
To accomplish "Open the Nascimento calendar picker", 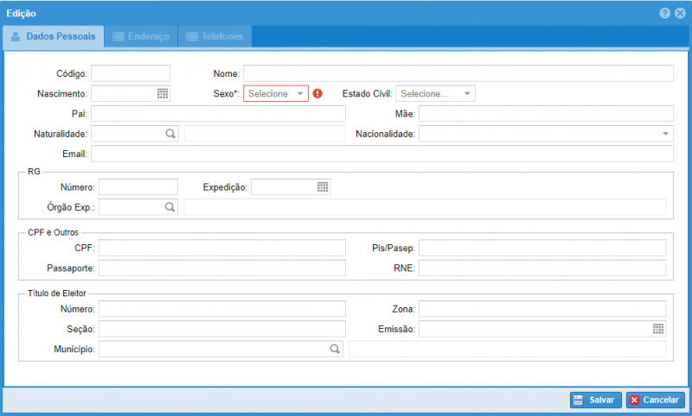I will coord(163,94).
